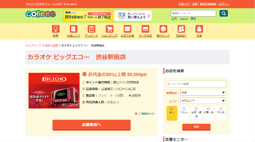Focus the キーワードで検索 input field
The image size is (255, 142).
(x=196, y=84)
